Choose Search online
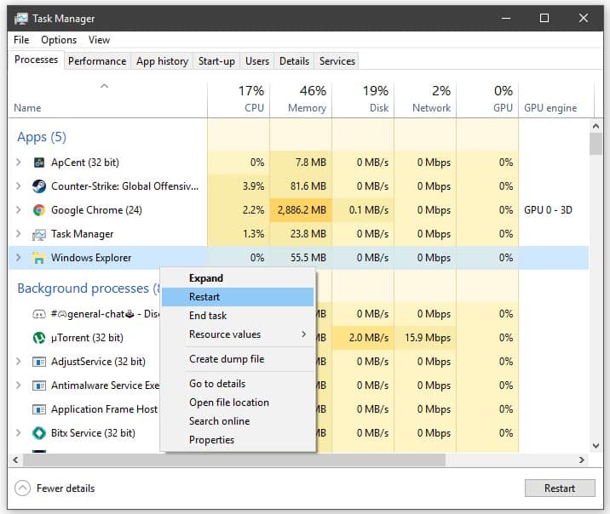Screen dimensions: 610x514 click(x=238, y=421)
